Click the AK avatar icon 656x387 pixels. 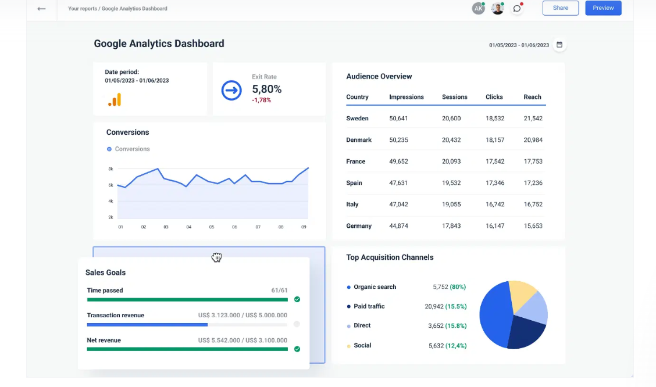click(x=478, y=8)
